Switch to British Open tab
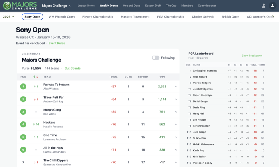279x167 pixels. click(x=230, y=17)
